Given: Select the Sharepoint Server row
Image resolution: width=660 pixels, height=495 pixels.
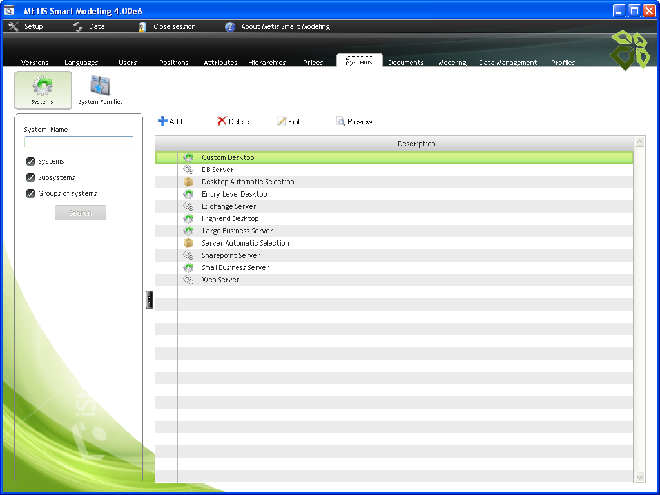Looking at the screenshot, I should (394, 255).
